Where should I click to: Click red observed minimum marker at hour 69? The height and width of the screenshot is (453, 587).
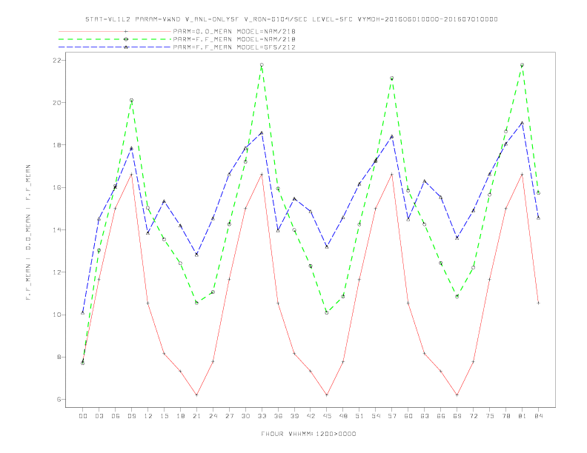click(x=457, y=395)
